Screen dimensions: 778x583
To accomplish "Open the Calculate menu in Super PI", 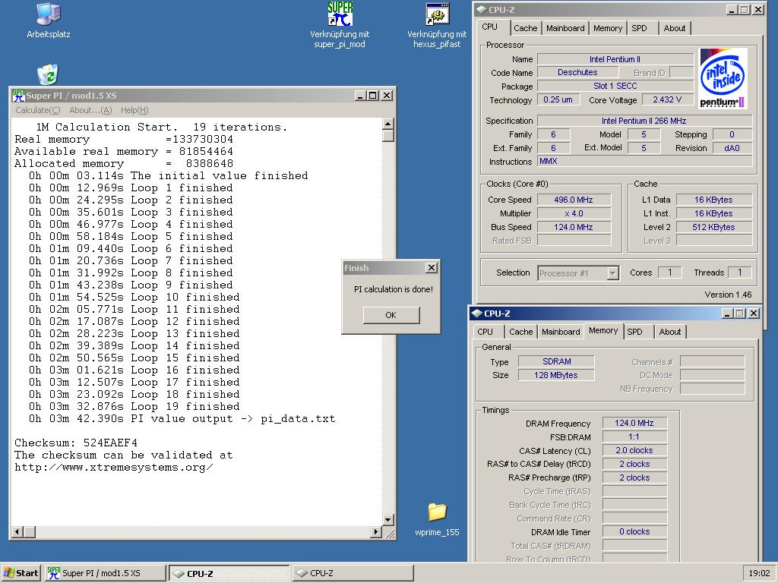I will point(38,110).
